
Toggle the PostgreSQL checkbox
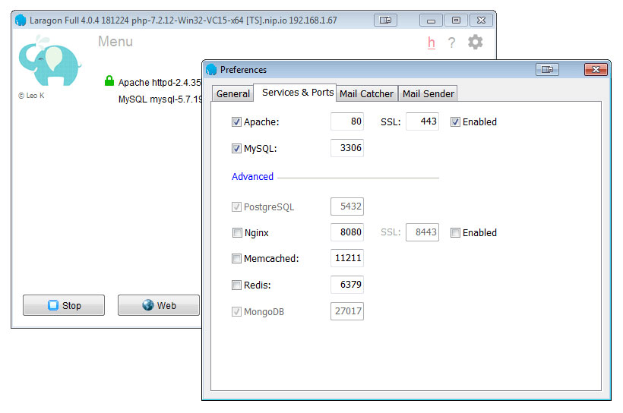(236, 207)
